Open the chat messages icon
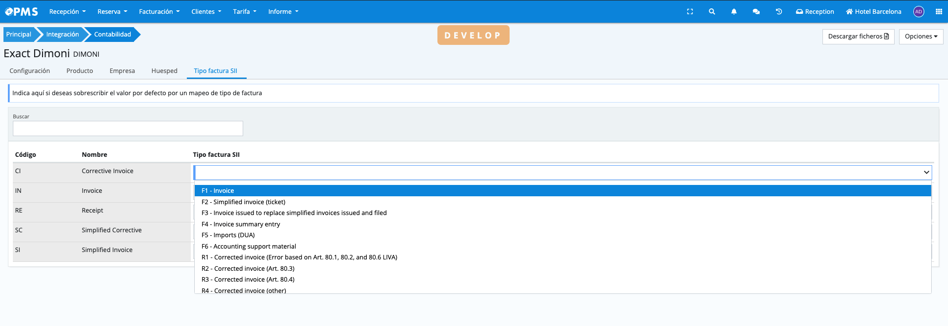Screen dimensions: 948x326 pyautogui.click(x=756, y=12)
